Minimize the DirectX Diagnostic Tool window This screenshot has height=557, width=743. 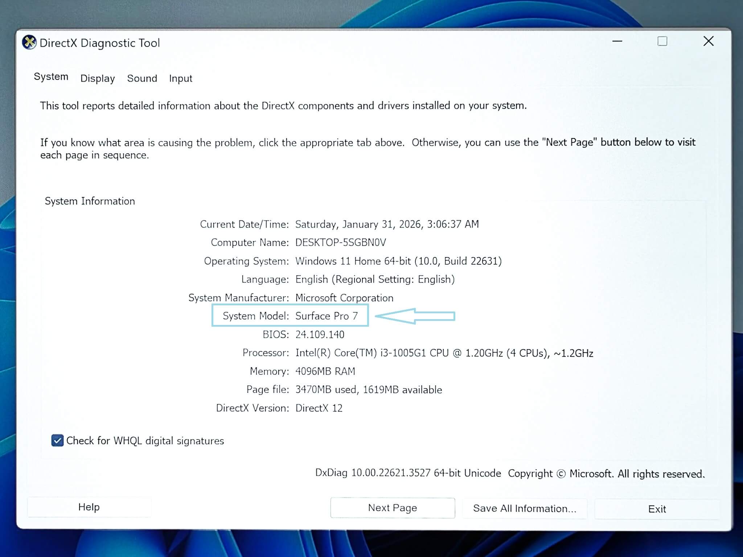coord(617,41)
